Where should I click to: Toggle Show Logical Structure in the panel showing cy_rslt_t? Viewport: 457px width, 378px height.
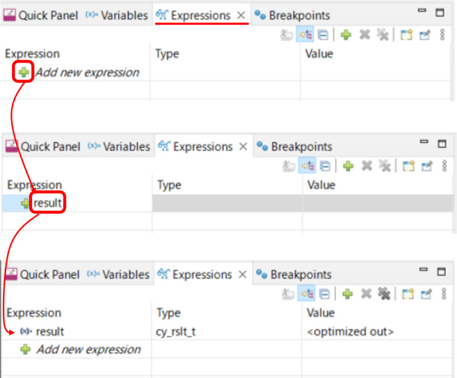[306, 294]
